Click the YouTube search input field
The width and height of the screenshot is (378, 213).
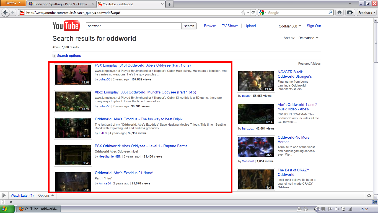(x=133, y=26)
